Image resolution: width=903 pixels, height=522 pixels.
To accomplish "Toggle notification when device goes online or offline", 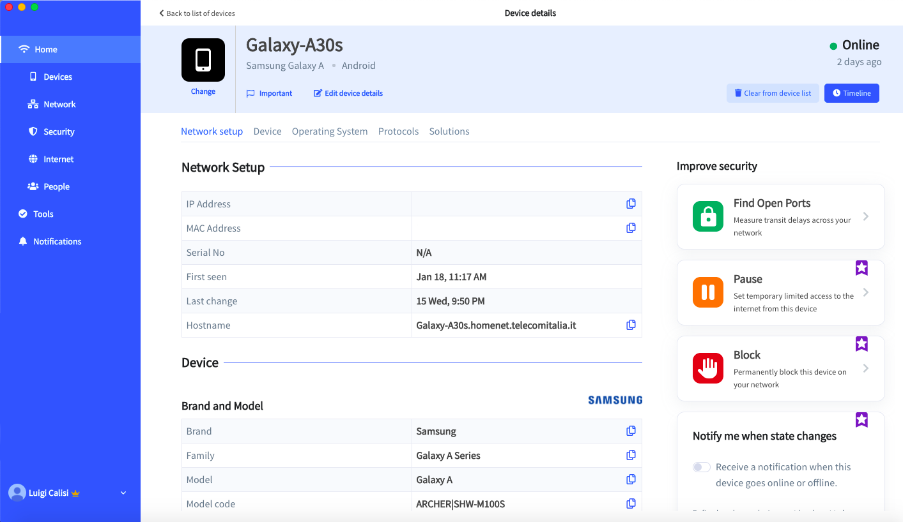I will pyautogui.click(x=702, y=467).
